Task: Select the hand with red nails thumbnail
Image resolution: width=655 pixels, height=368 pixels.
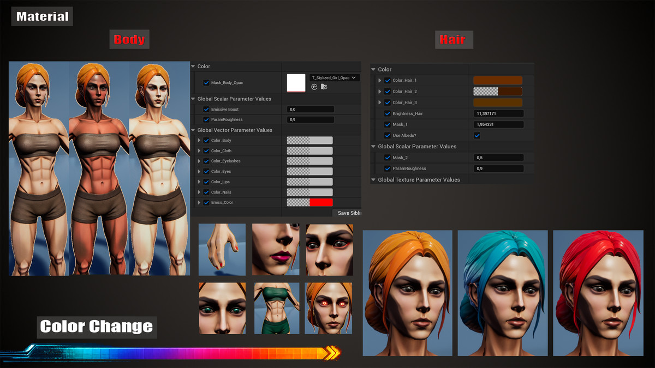Action: [x=222, y=250]
